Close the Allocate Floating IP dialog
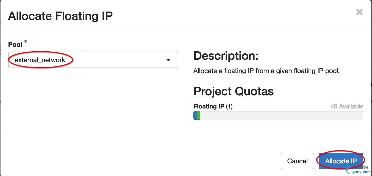The image size is (372, 176). pyautogui.click(x=359, y=12)
